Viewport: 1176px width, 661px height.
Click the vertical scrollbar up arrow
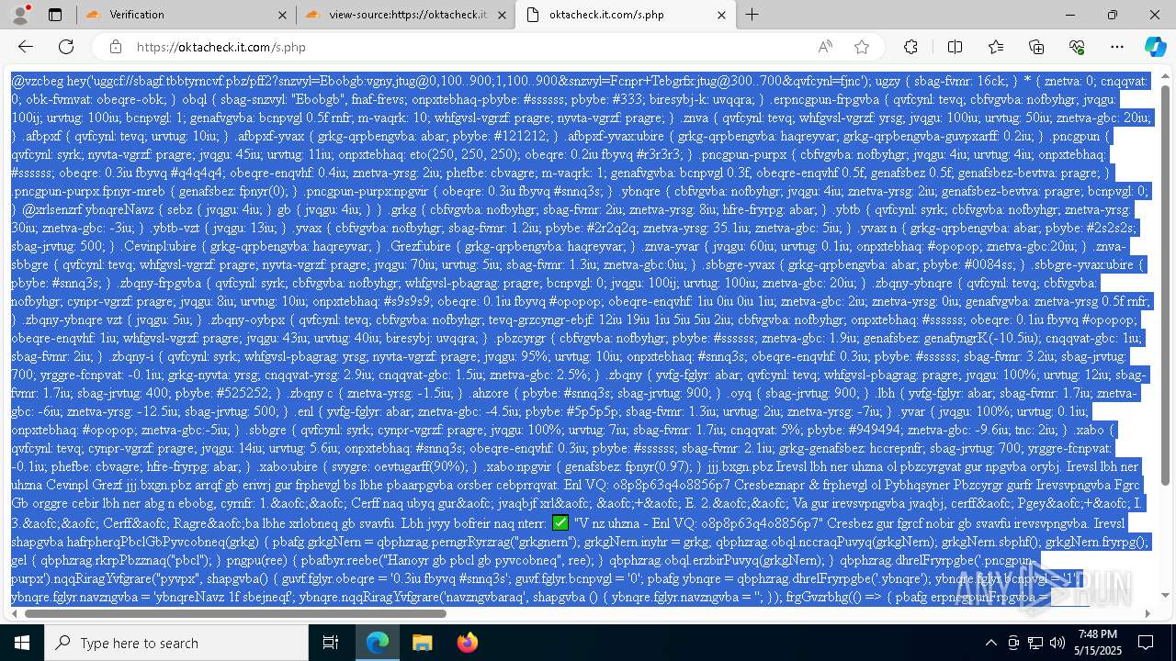1166,76
